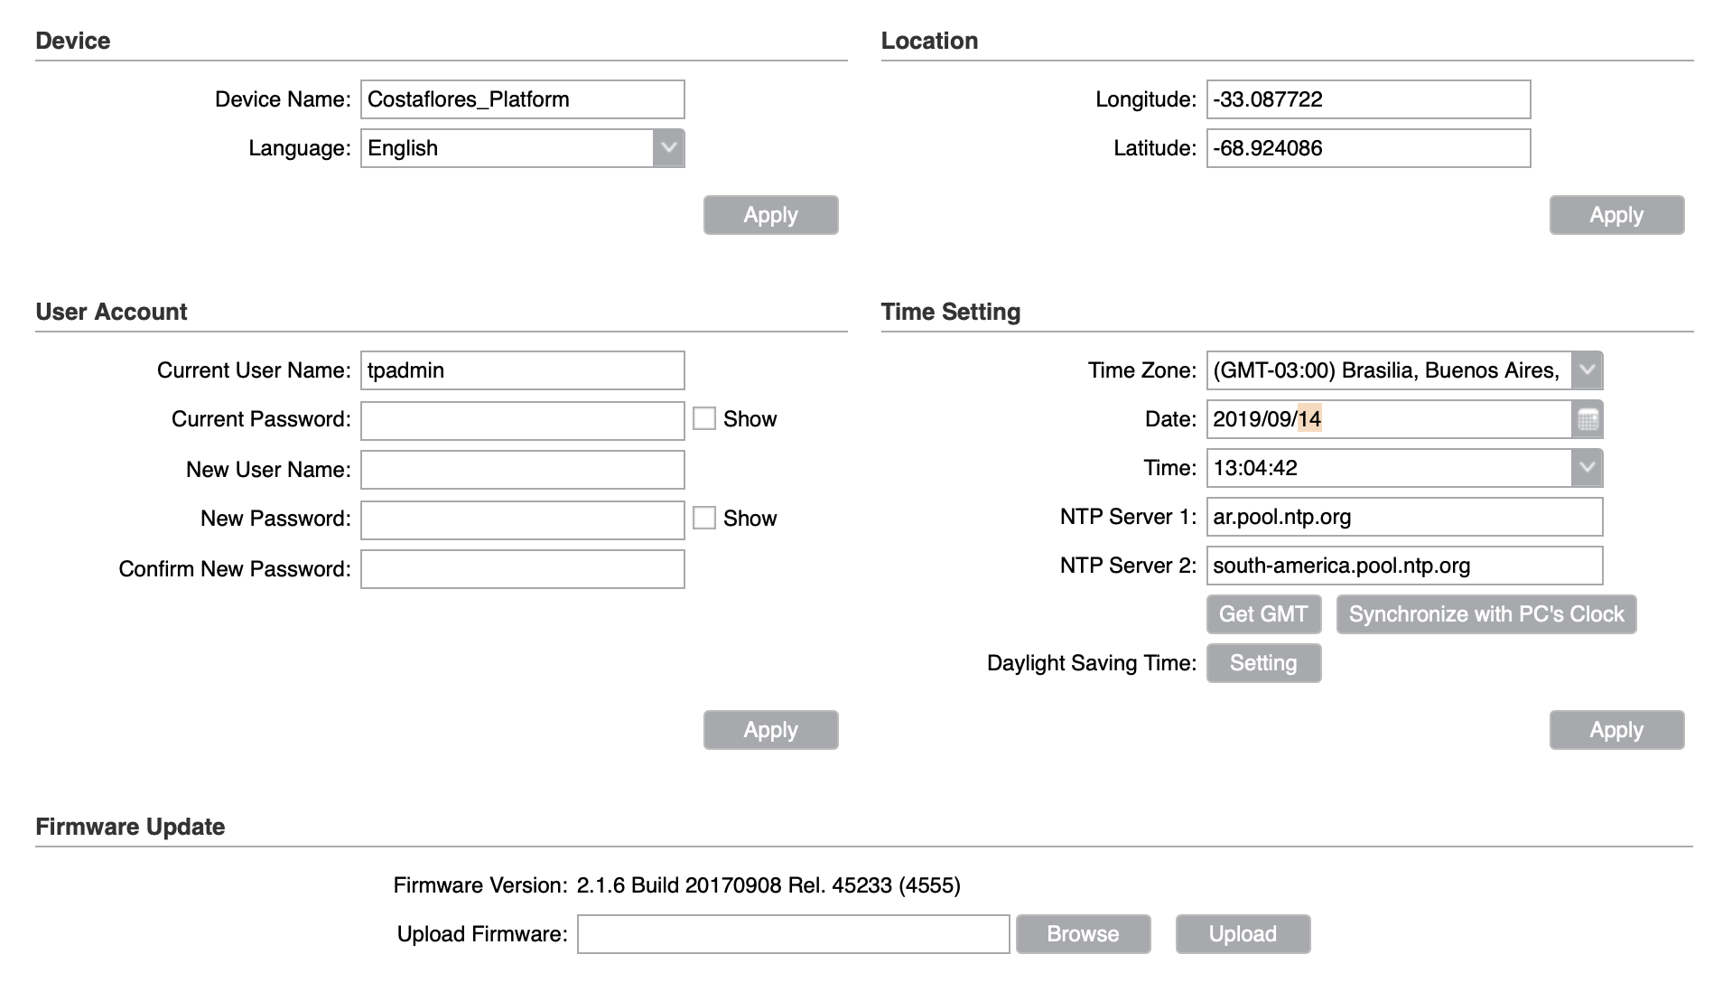Select the Current User Name field
The image size is (1732, 1001).
click(523, 370)
